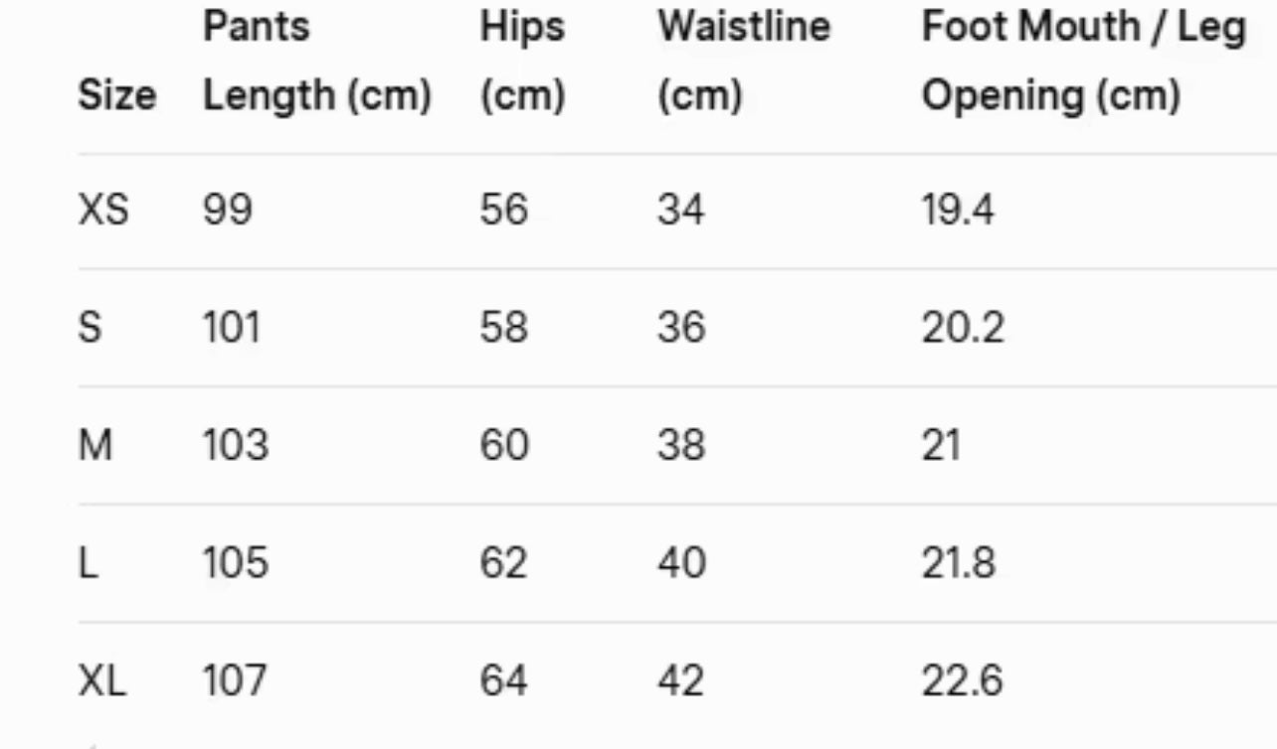Click the leg opening value 19.4
This screenshot has width=1277, height=749.
click(957, 211)
